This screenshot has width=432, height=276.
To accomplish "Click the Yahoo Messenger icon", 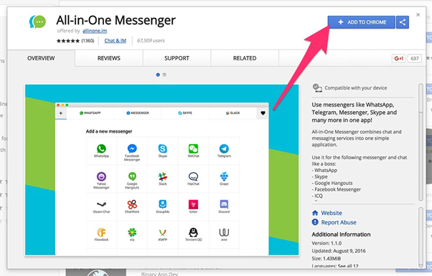I will click(x=101, y=176).
